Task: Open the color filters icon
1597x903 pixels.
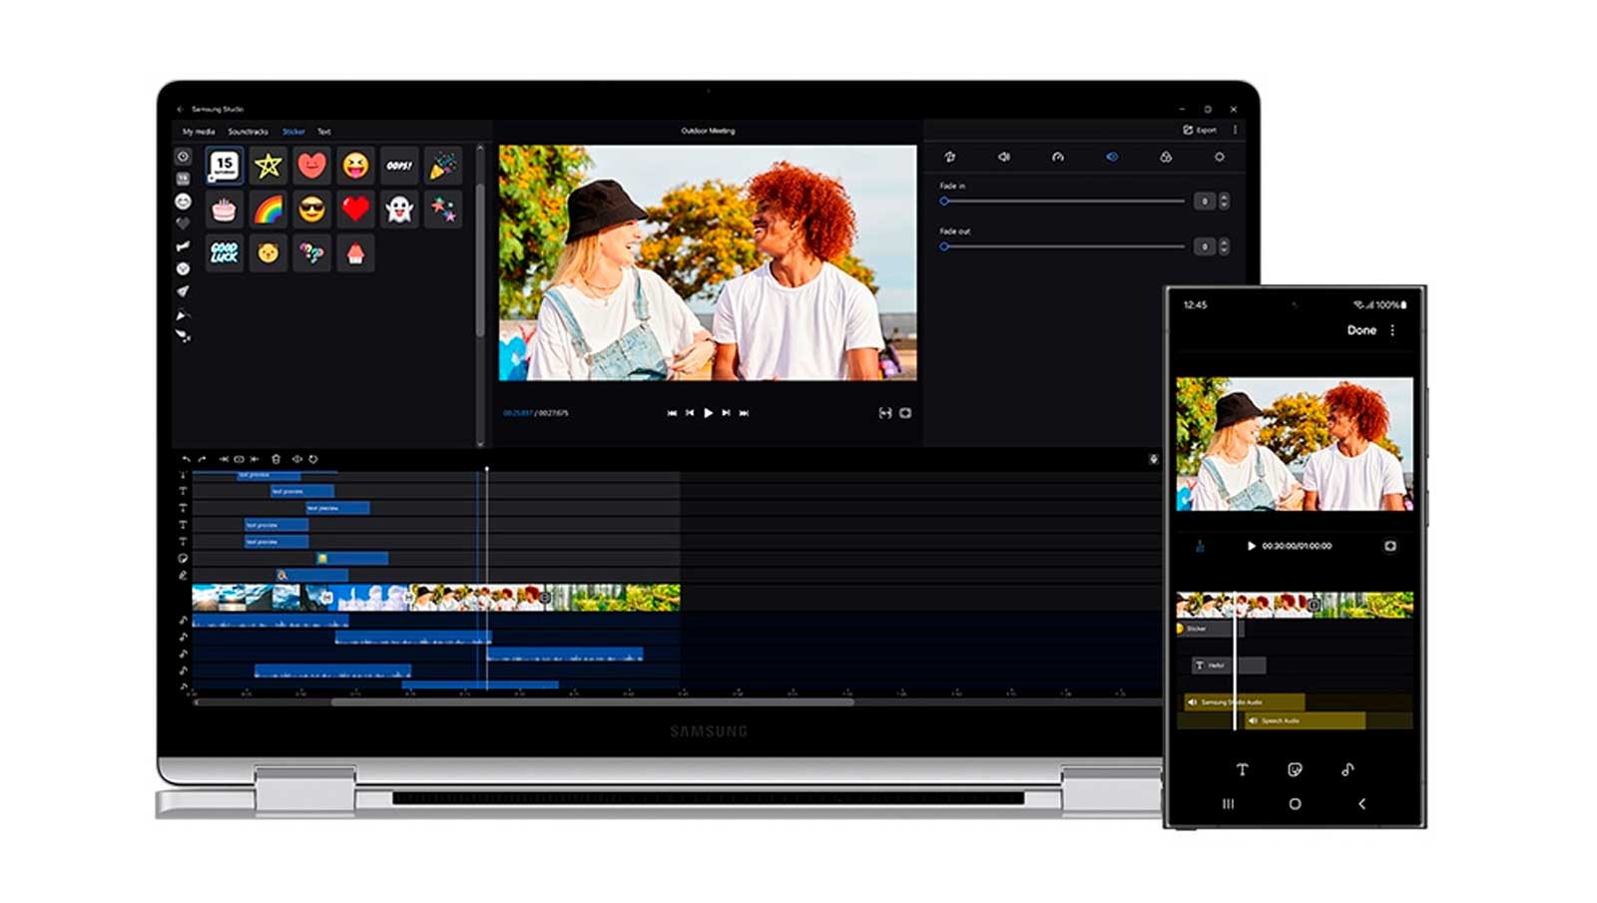Action: pos(1165,158)
